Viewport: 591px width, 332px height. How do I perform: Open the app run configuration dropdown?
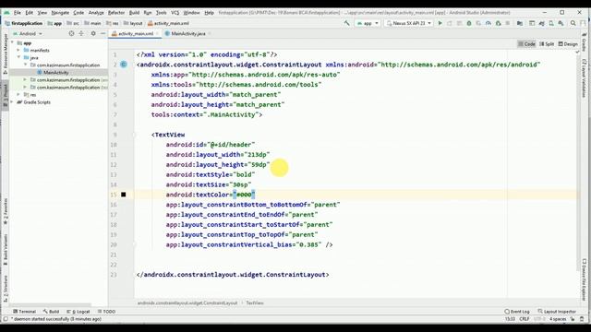pos(368,23)
